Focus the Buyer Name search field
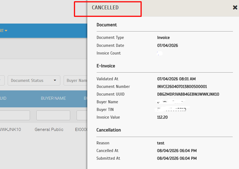 [76, 81]
